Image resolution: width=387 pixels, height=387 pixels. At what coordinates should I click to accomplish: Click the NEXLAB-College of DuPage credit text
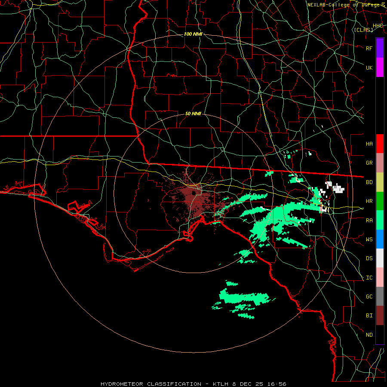coord(346,5)
